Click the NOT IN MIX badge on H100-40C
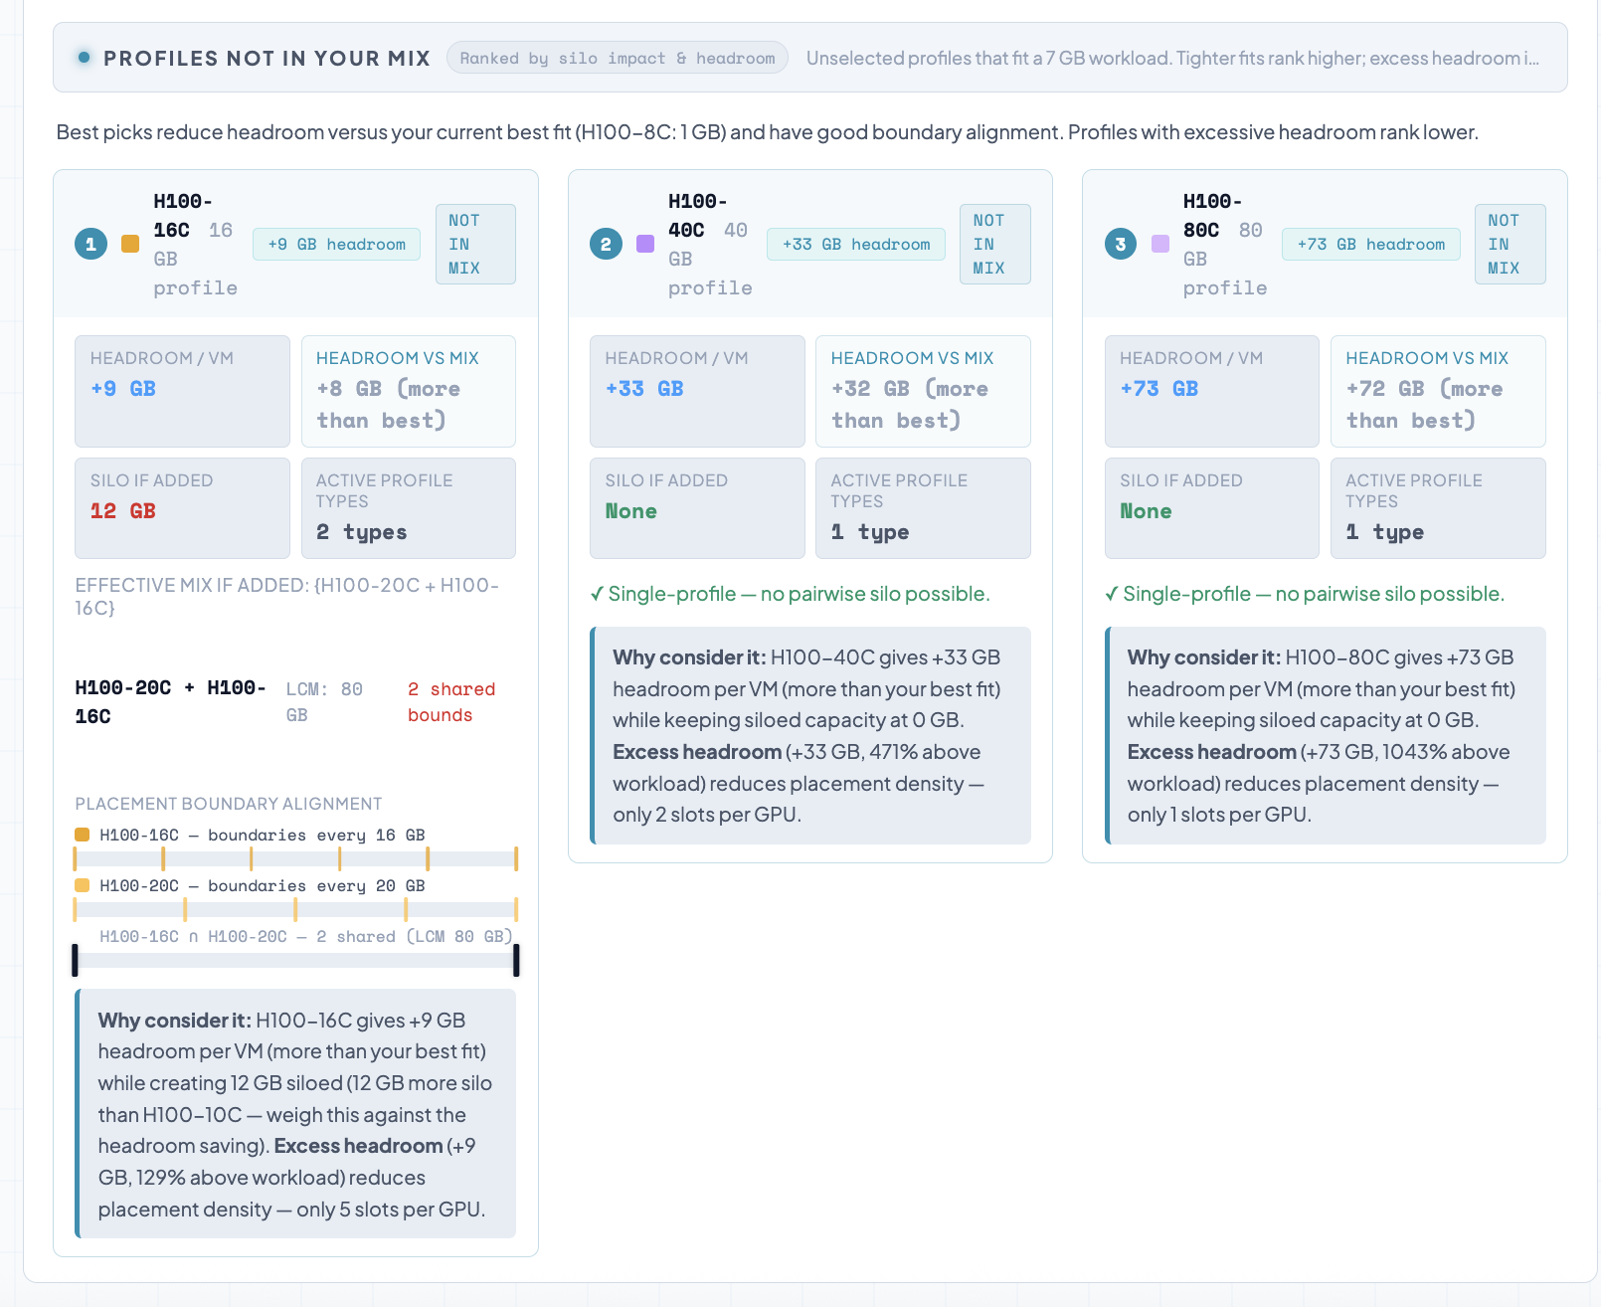 click(x=994, y=244)
